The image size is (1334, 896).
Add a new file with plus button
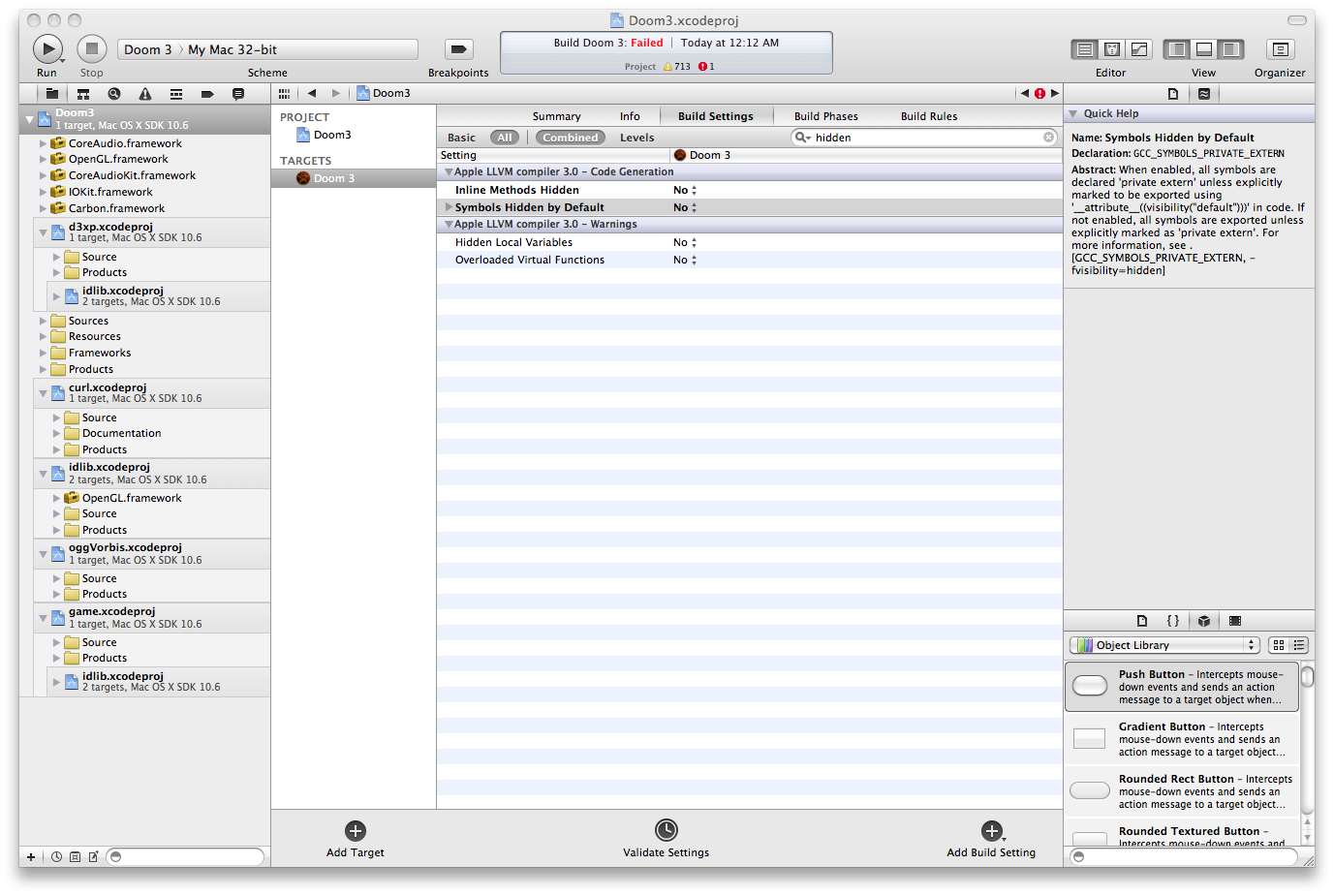click(x=31, y=856)
